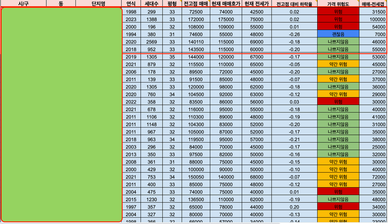
Task: Select the 현재 매매호가 header cell
Action: coord(226,3)
